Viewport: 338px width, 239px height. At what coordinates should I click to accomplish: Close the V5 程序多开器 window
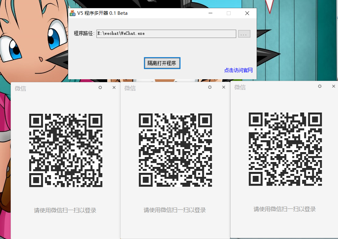[247, 13]
